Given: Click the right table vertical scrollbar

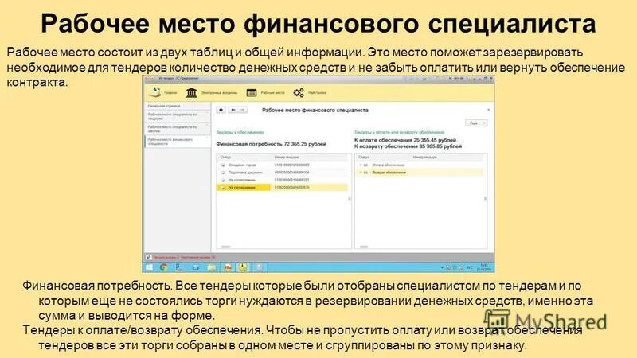Looking at the screenshot, I should (485, 199).
